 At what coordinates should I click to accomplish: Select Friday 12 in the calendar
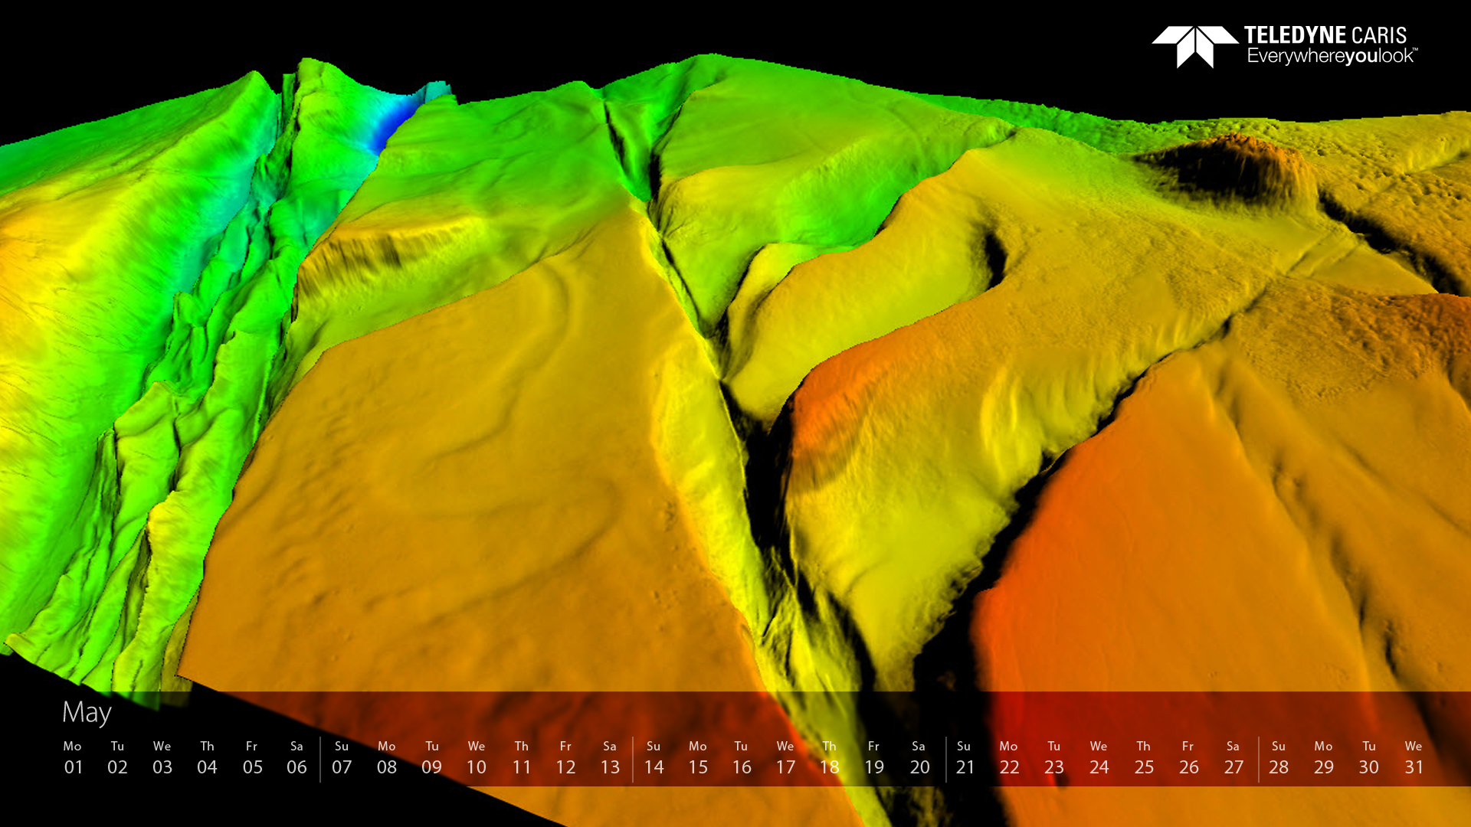(565, 757)
